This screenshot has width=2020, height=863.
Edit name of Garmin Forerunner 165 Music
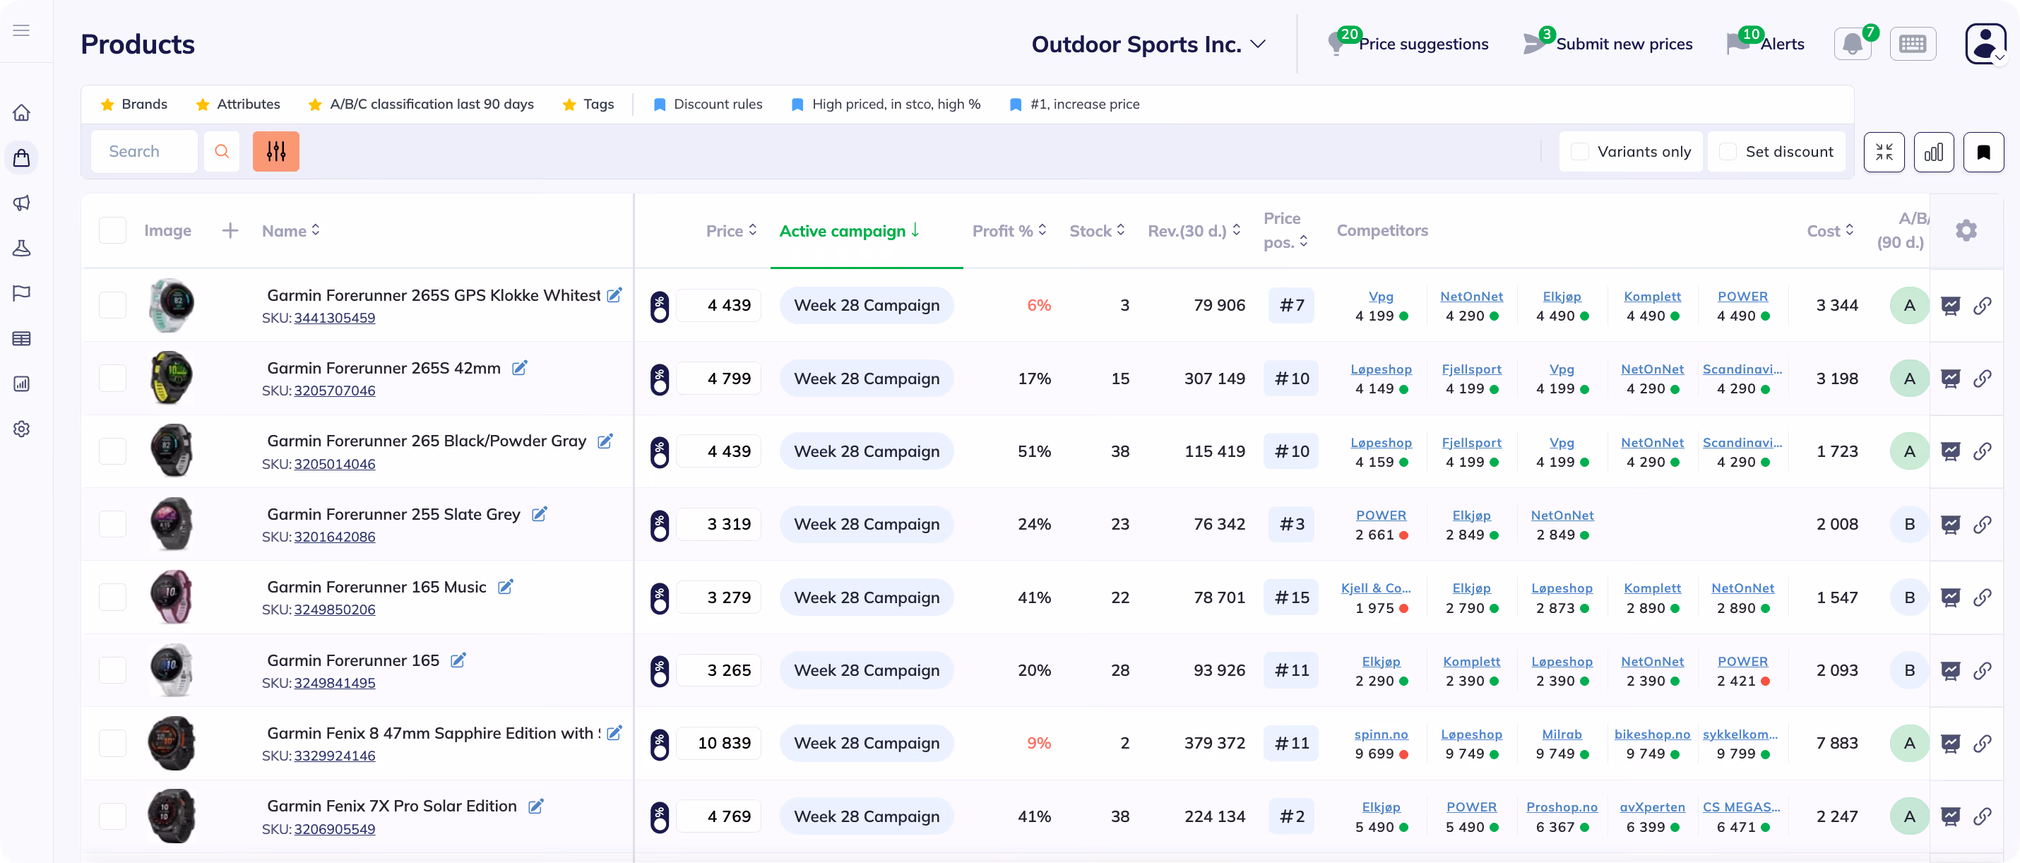click(506, 586)
